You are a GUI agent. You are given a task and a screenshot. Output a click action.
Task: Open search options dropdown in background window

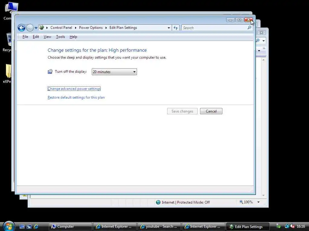(264, 41)
